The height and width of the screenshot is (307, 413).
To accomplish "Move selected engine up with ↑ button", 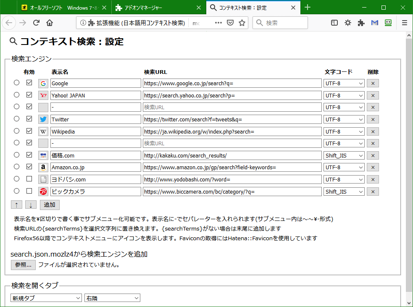I will [x=16, y=205].
